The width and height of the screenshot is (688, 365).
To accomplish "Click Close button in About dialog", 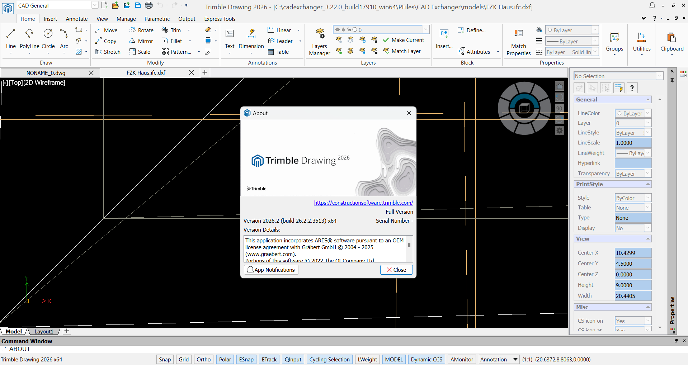I will pyautogui.click(x=396, y=270).
